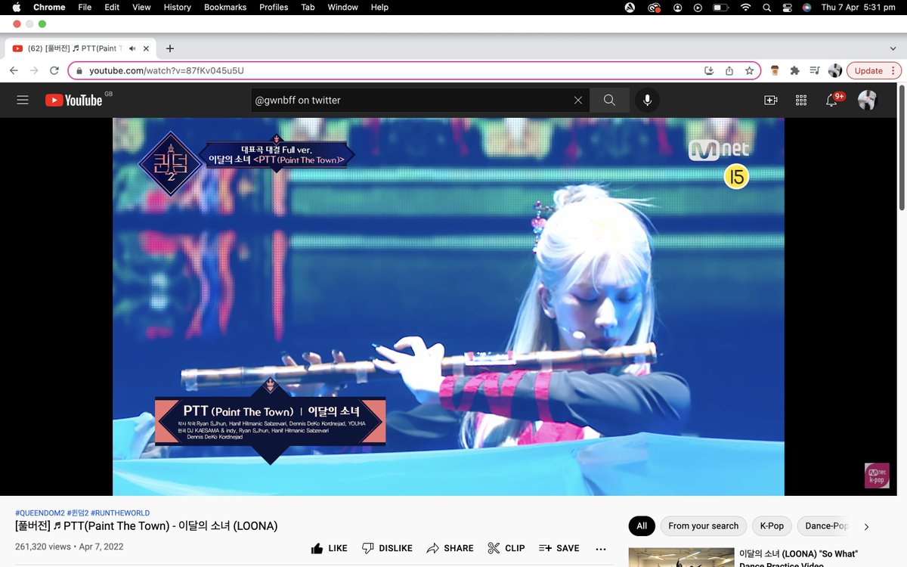Click the magnifier search button
Viewport: 907px width, 567px height.
tap(609, 100)
